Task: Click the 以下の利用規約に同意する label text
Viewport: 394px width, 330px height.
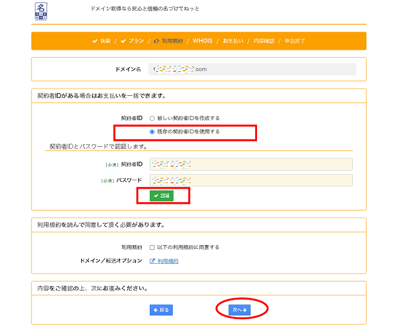Action: 188,247
